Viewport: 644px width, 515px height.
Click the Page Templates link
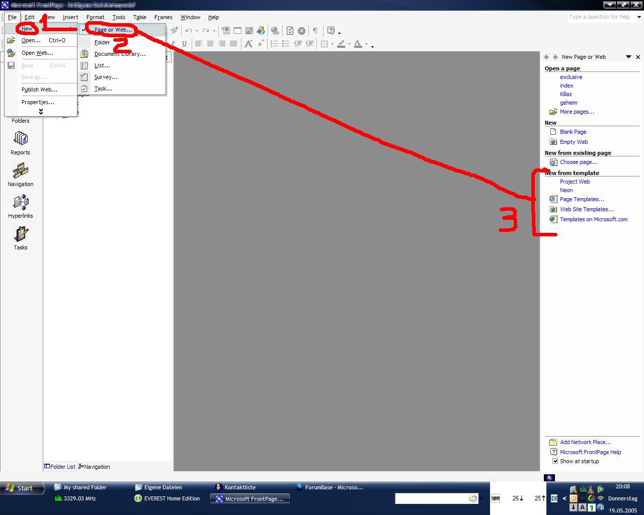point(582,199)
